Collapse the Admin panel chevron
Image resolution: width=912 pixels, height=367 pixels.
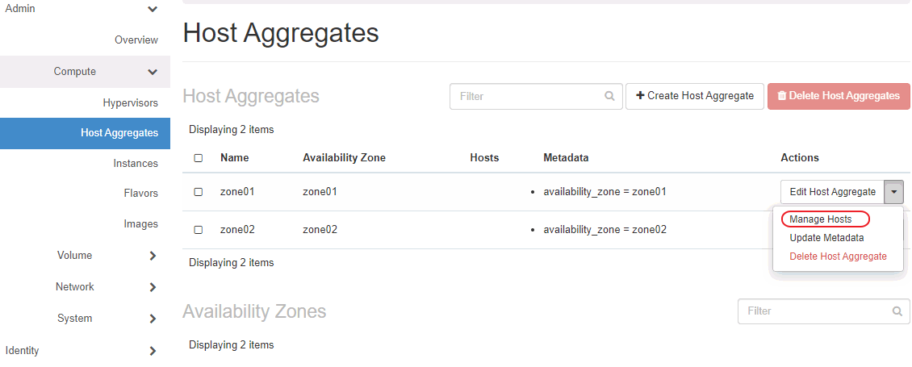point(153,9)
